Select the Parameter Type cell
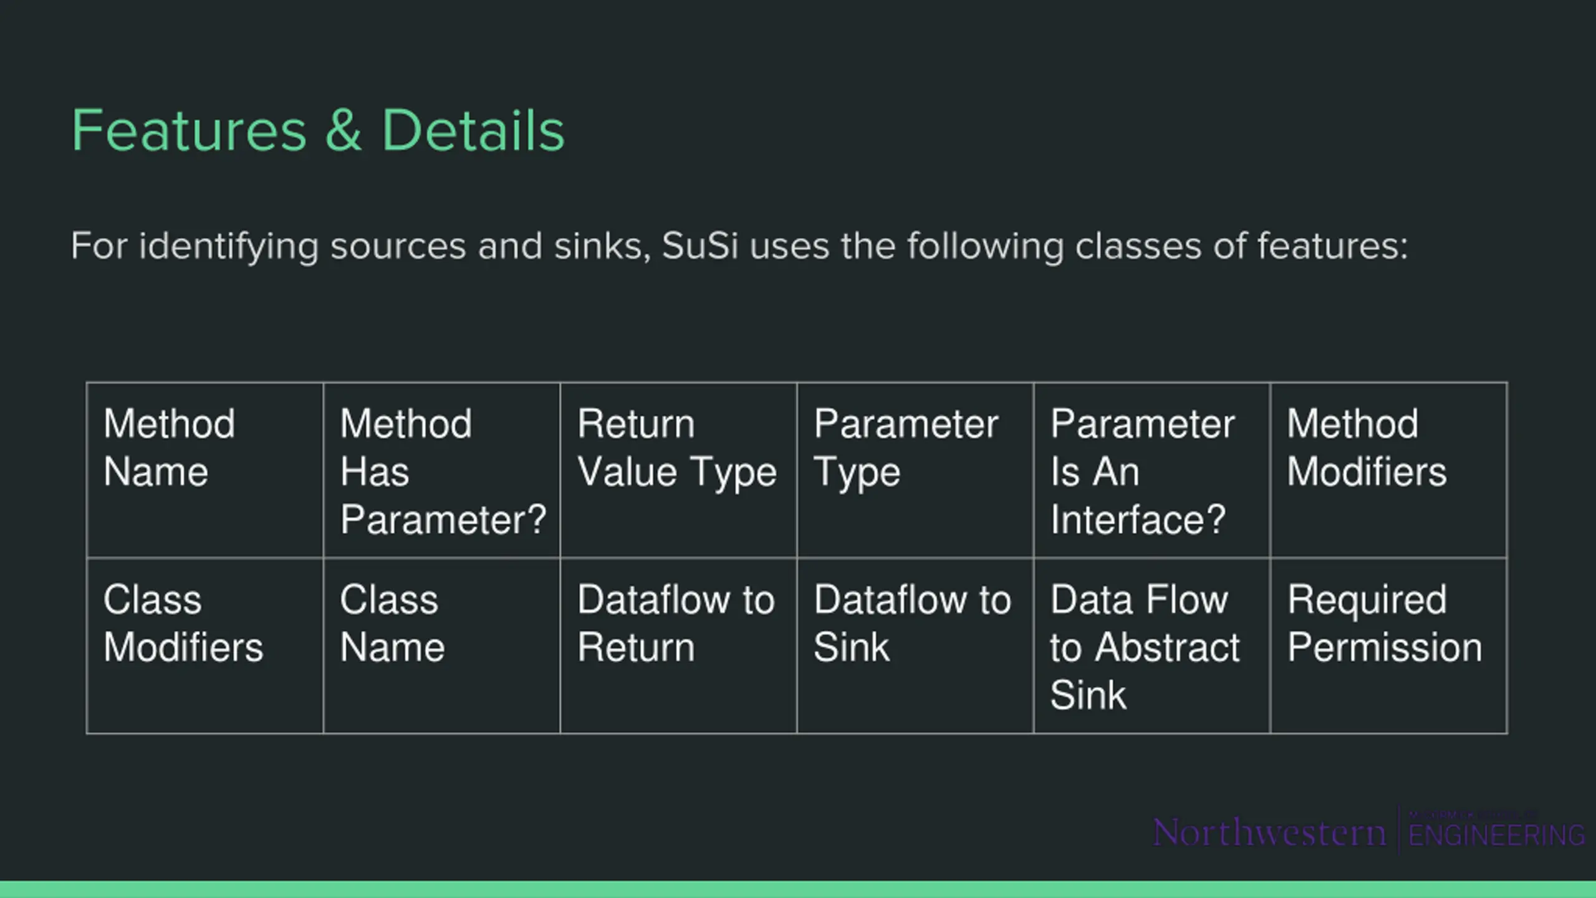 (916, 470)
